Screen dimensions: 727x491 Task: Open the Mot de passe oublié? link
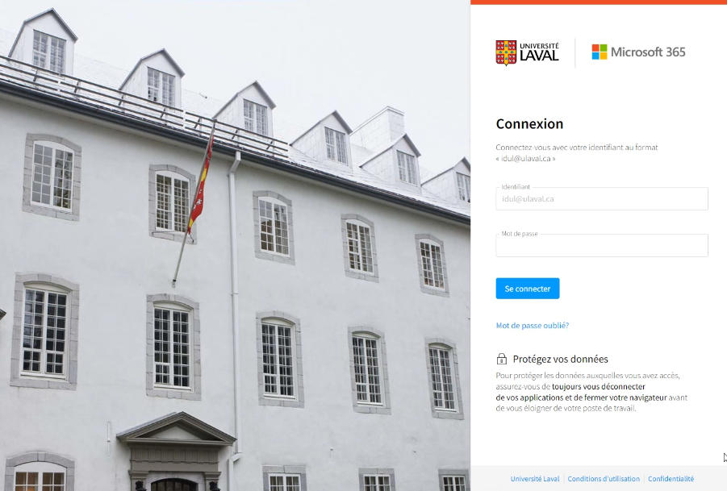pyautogui.click(x=532, y=326)
